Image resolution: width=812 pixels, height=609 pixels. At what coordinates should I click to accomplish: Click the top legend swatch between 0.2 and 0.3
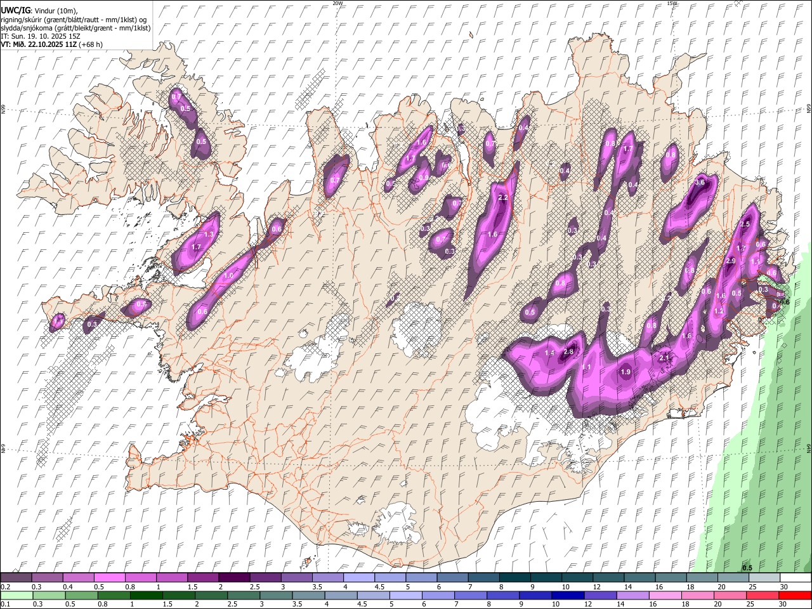pyautogui.click(x=16, y=577)
